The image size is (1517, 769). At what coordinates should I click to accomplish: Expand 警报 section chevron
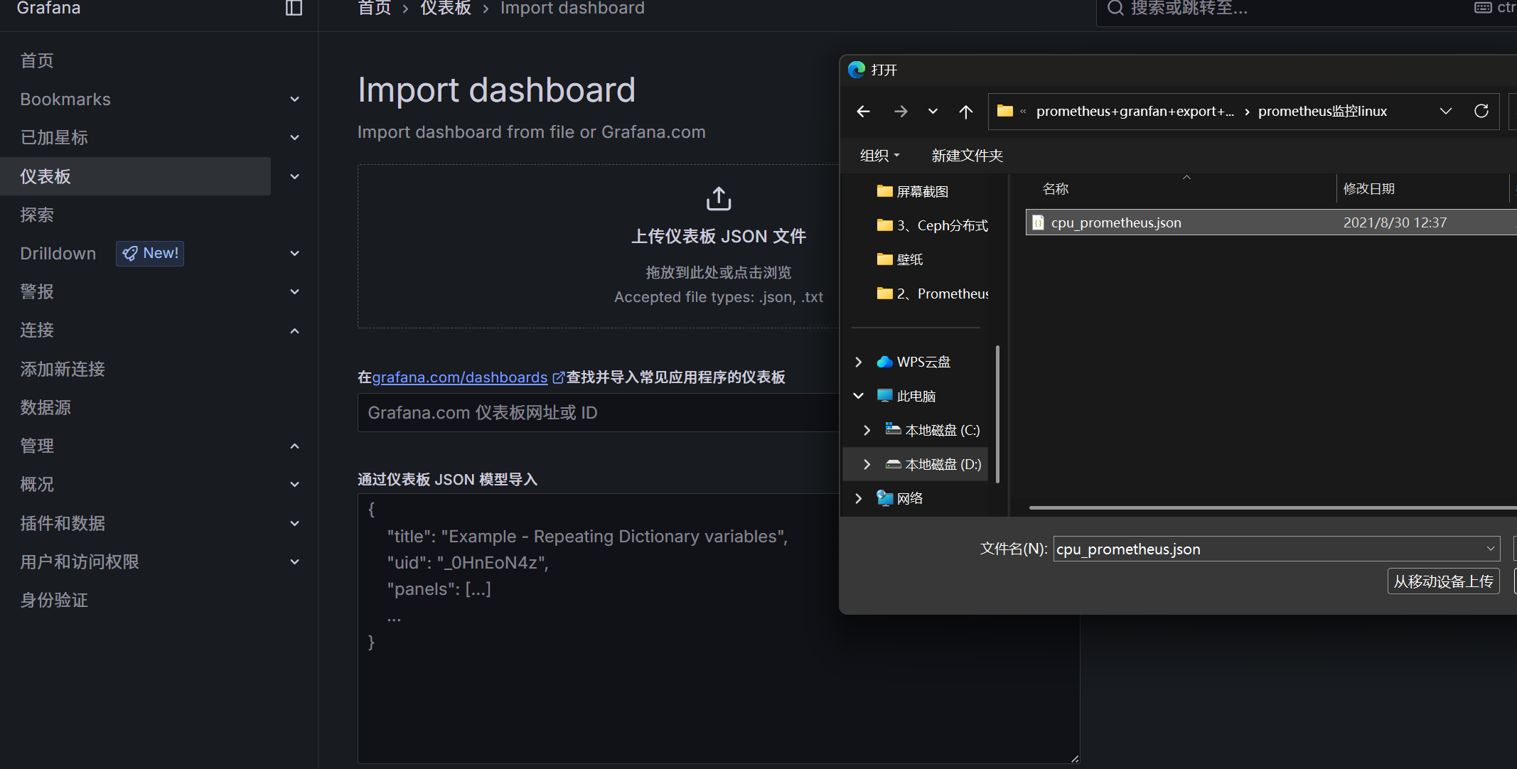tap(294, 292)
